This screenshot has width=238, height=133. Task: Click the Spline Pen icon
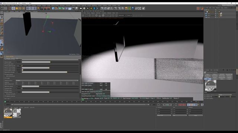point(57,8)
